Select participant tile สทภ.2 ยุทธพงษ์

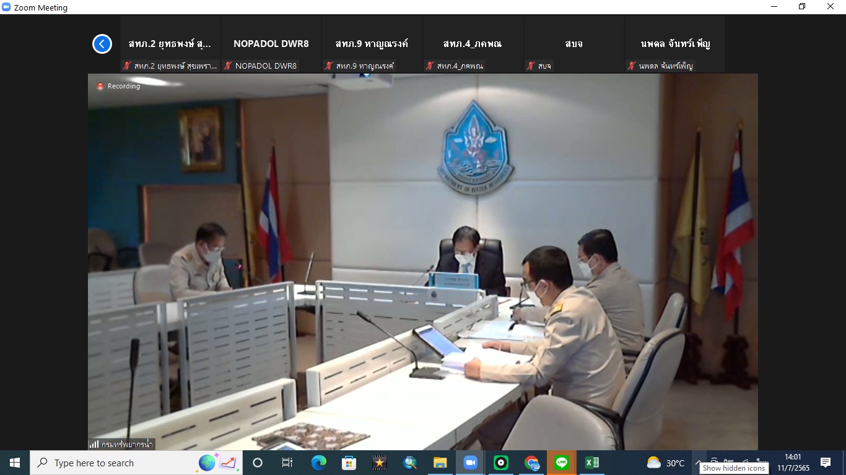coord(170,45)
